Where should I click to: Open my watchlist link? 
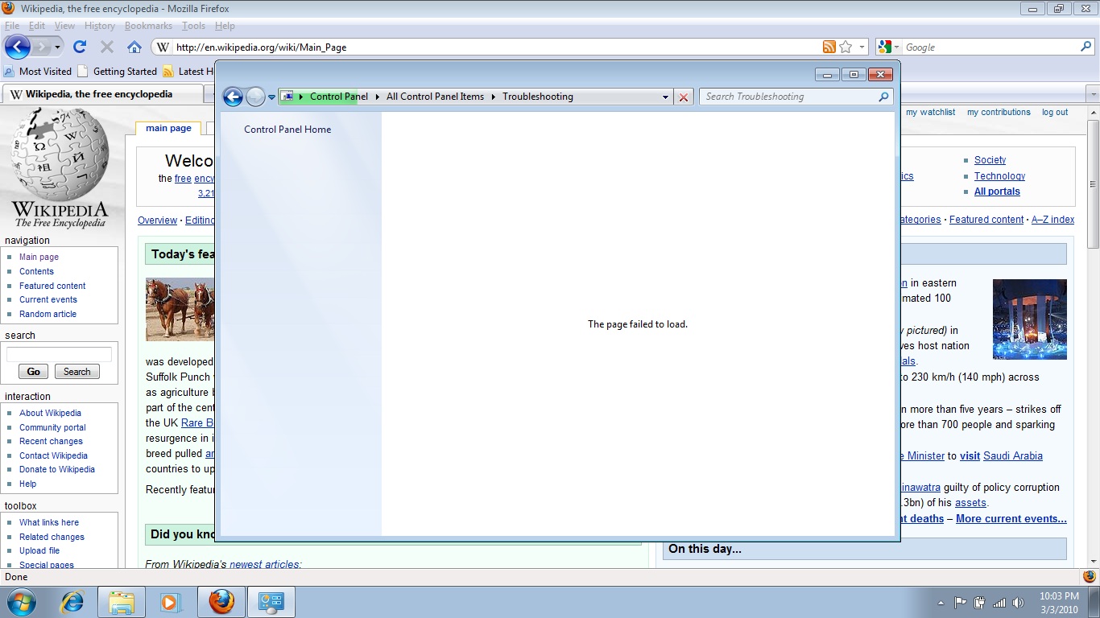(930, 113)
